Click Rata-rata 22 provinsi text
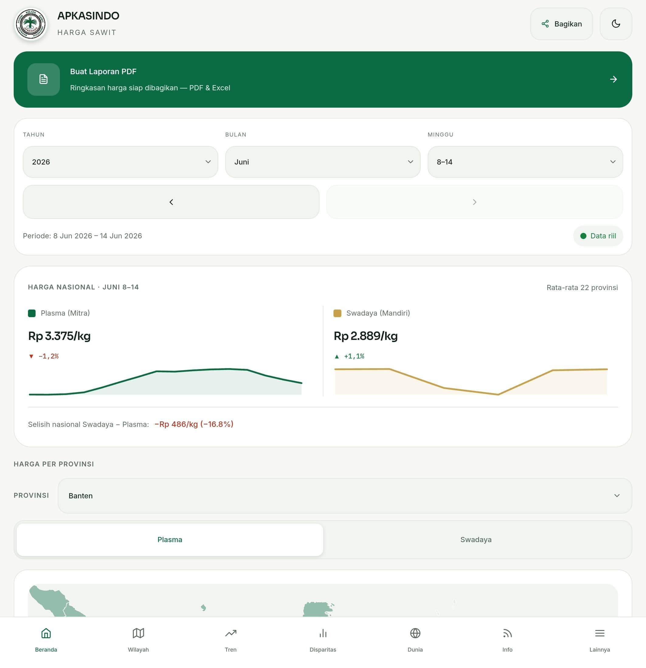 [582, 288]
